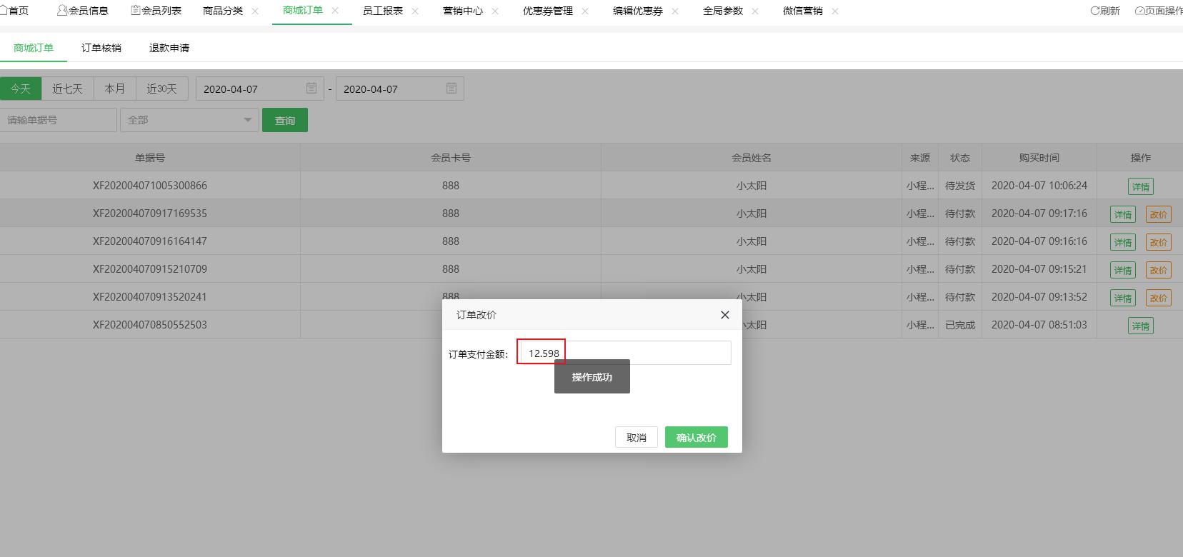Open the end date calendar picker icon
1183x557 pixels.
coord(451,88)
